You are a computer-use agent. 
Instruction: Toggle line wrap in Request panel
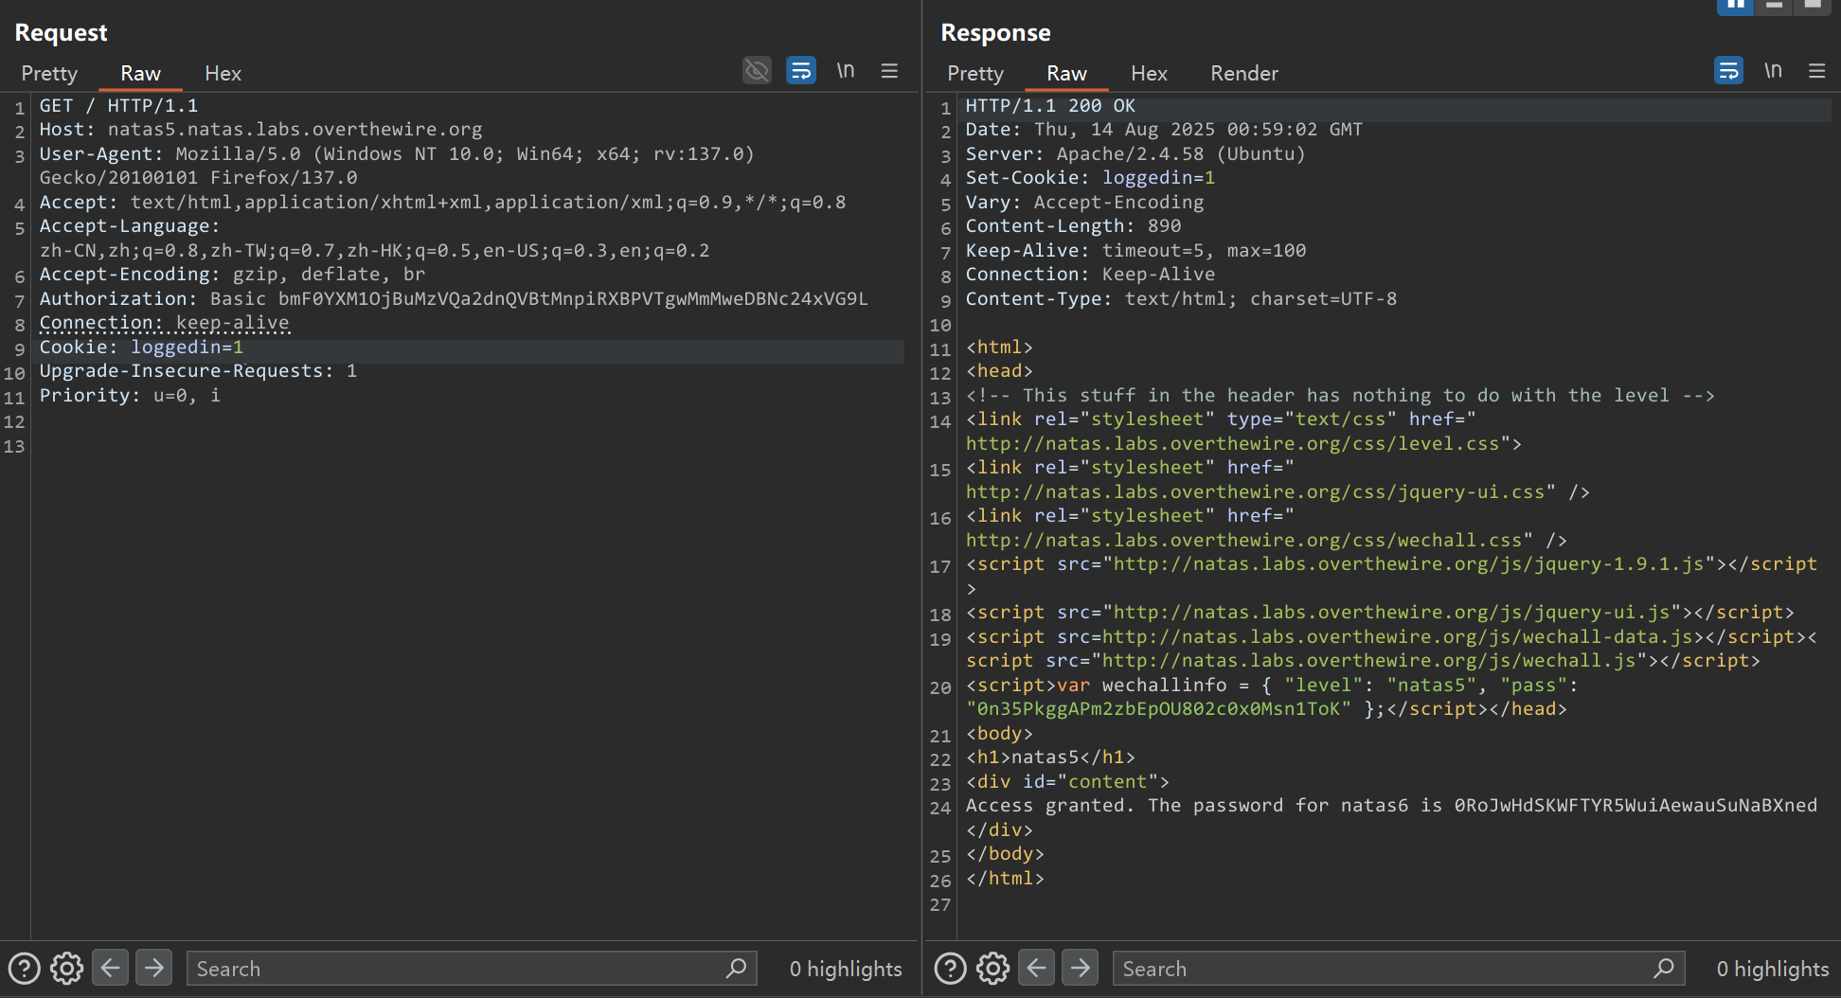[x=801, y=70]
